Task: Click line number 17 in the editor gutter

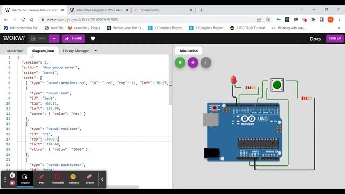Action: pyautogui.click(x=8, y=139)
